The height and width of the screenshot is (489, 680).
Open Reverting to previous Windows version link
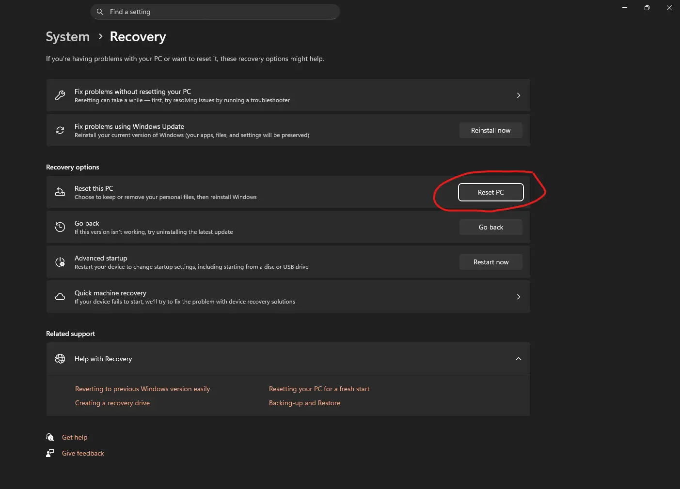click(x=142, y=389)
